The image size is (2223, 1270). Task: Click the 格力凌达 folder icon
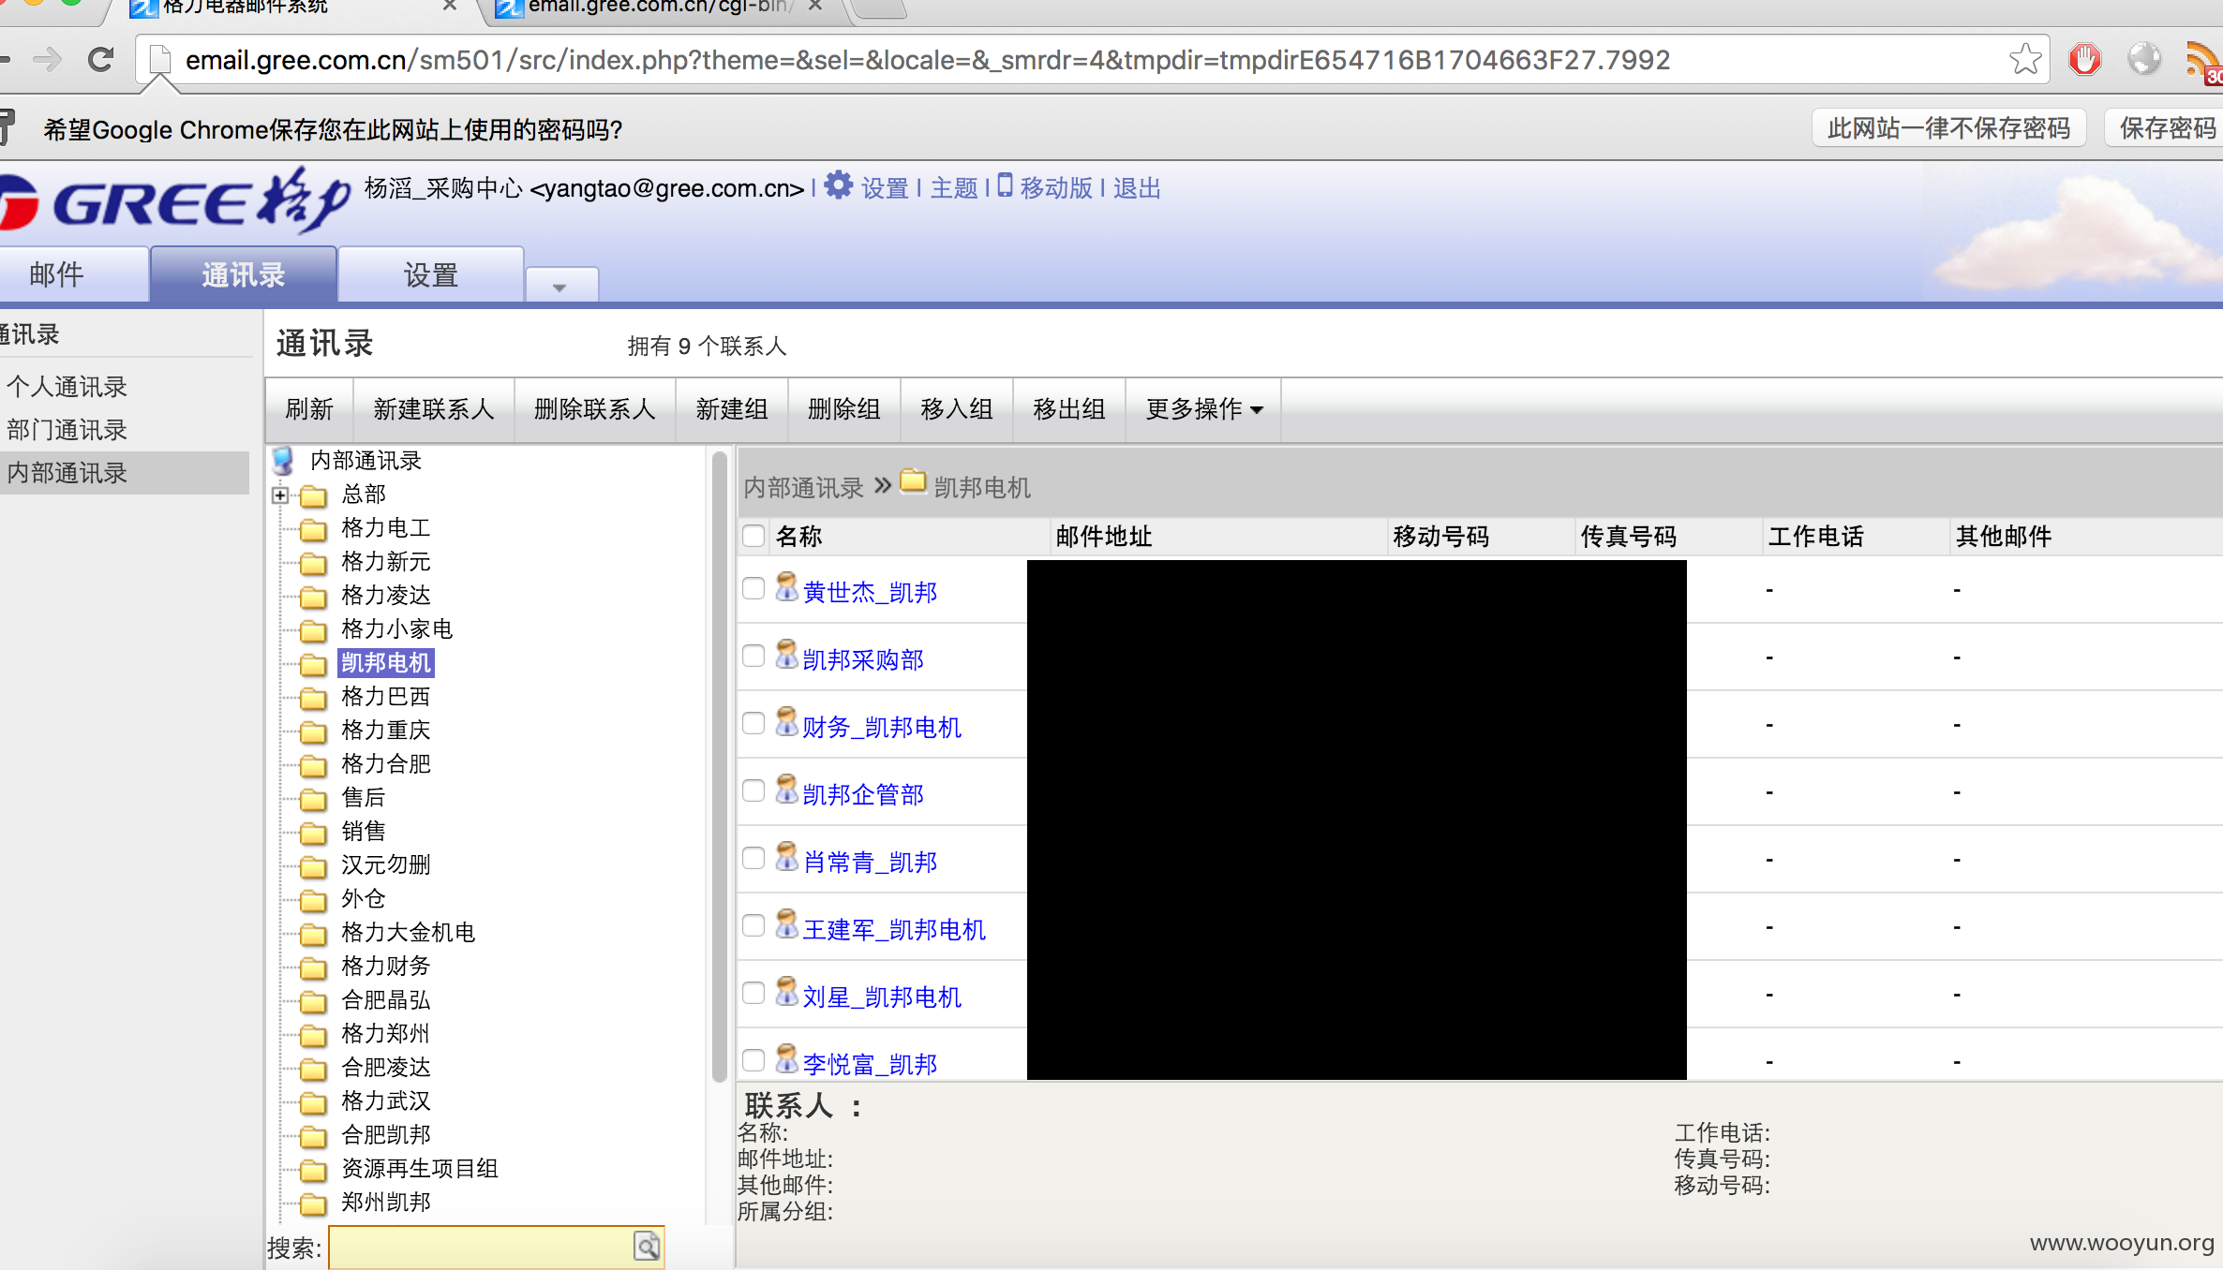[313, 598]
